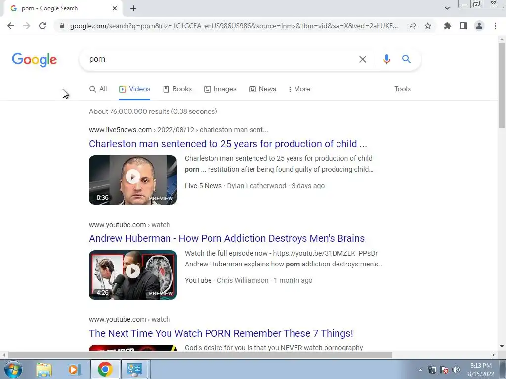This screenshot has height=379, width=506.
Task: Select the Videos tab
Action: pyautogui.click(x=134, y=89)
